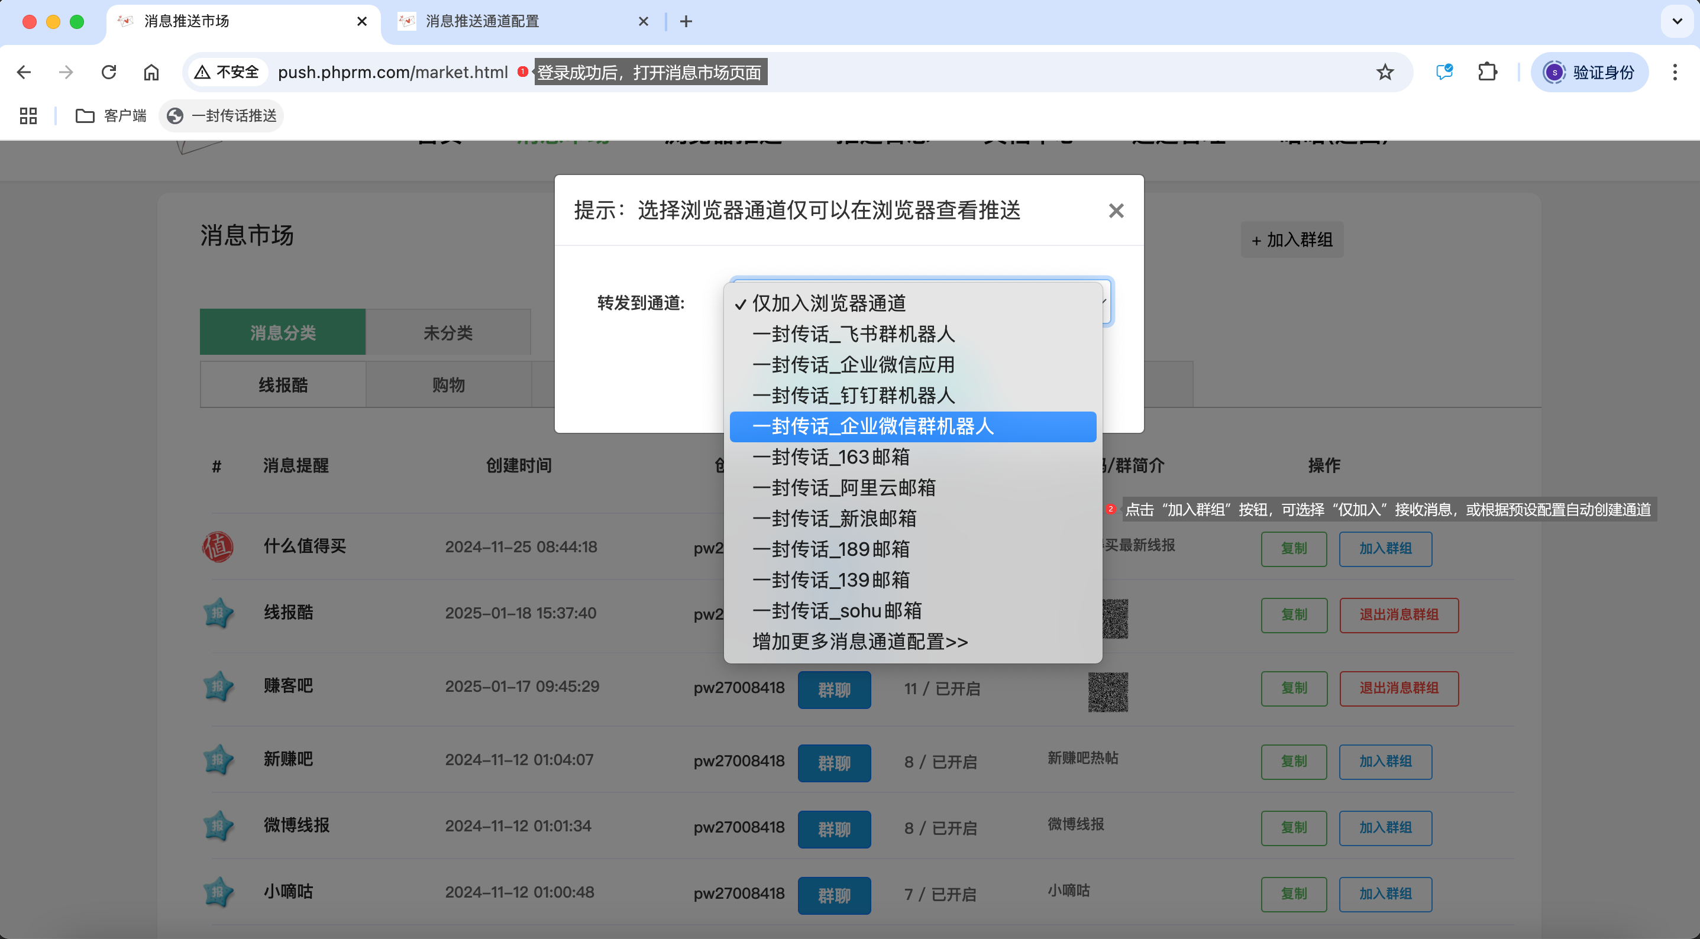The image size is (1700, 939).
Task: Click the 新赚吧 star badge icon
Action: click(218, 759)
